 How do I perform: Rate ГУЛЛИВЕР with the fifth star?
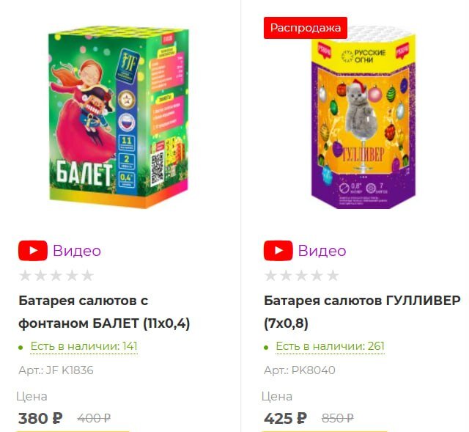[333, 276]
